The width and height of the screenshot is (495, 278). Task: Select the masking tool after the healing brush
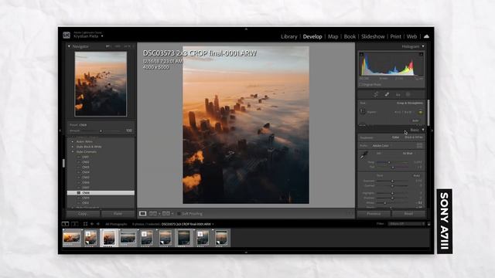tap(398, 94)
